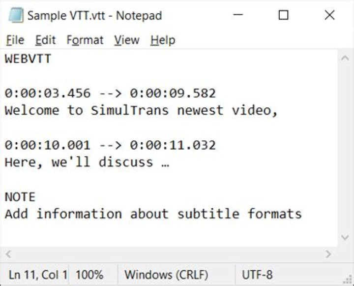Open the File menu
This screenshot has width=354, height=286.
click(15, 40)
